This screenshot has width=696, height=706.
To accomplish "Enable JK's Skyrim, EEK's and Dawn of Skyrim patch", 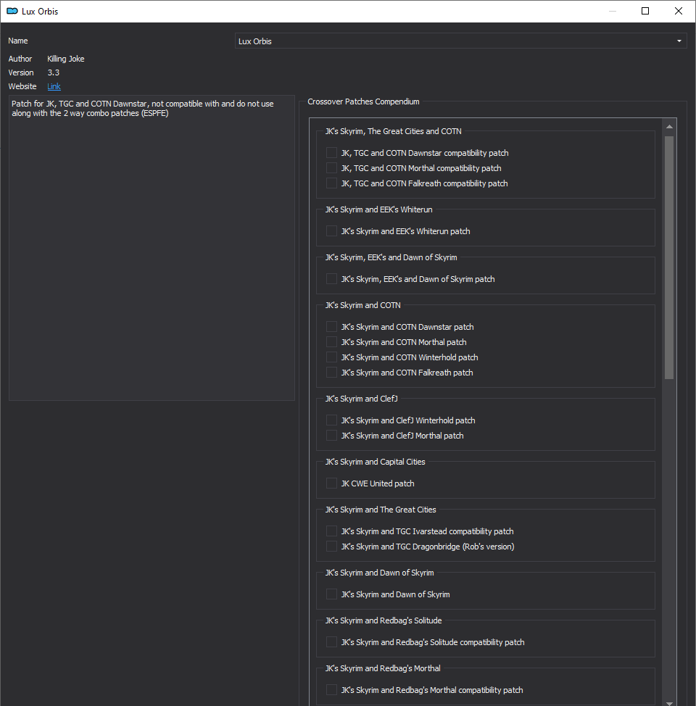I will click(x=331, y=279).
